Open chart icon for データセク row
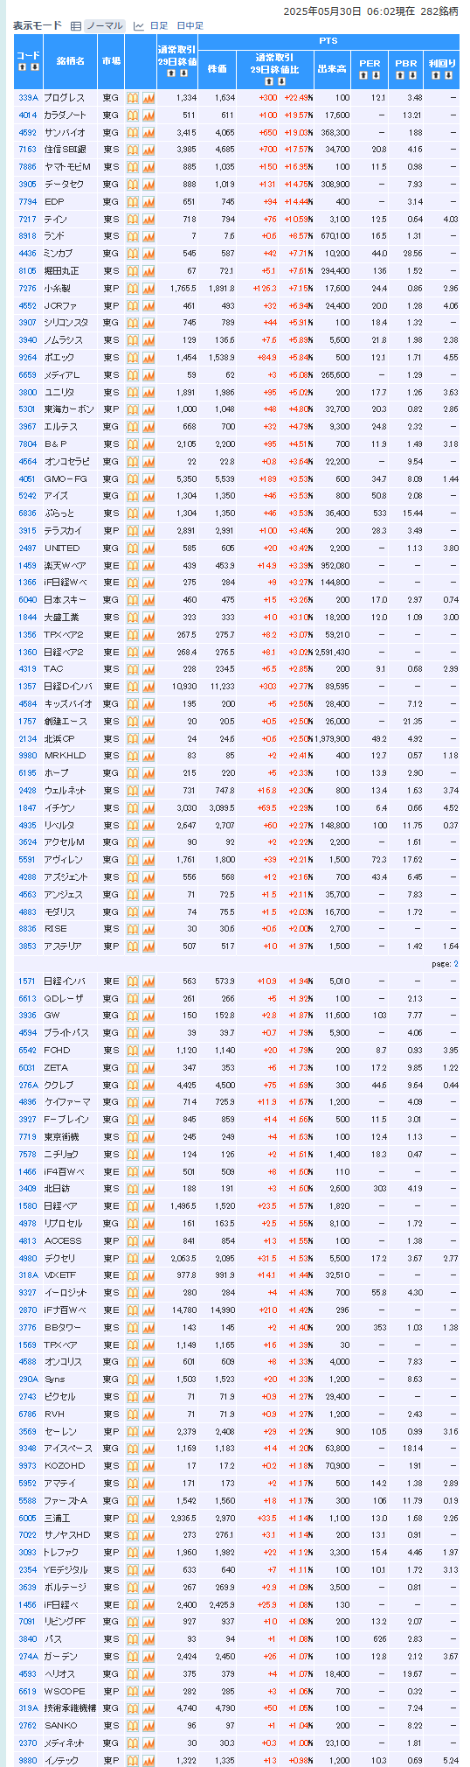Viewport: 470px width, 1767px height. tap(148, 185)
